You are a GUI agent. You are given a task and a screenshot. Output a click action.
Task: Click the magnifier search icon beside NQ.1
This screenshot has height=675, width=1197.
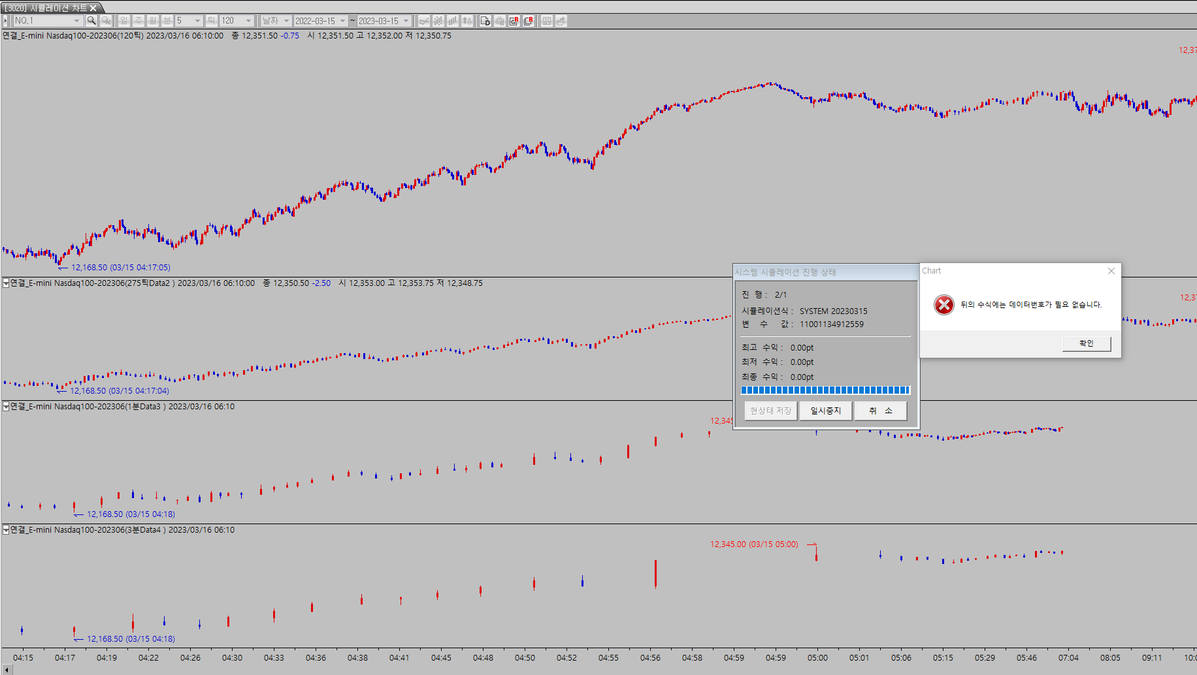[x=91, y=21]
